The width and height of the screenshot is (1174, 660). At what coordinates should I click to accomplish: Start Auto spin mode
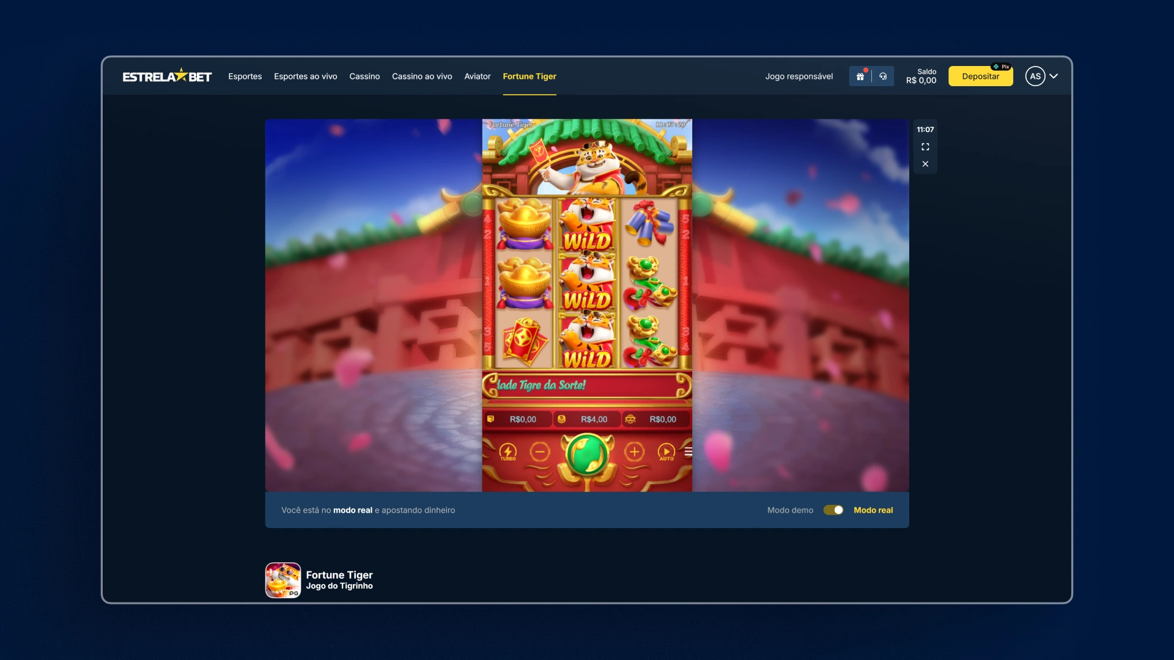coord(666,452)
